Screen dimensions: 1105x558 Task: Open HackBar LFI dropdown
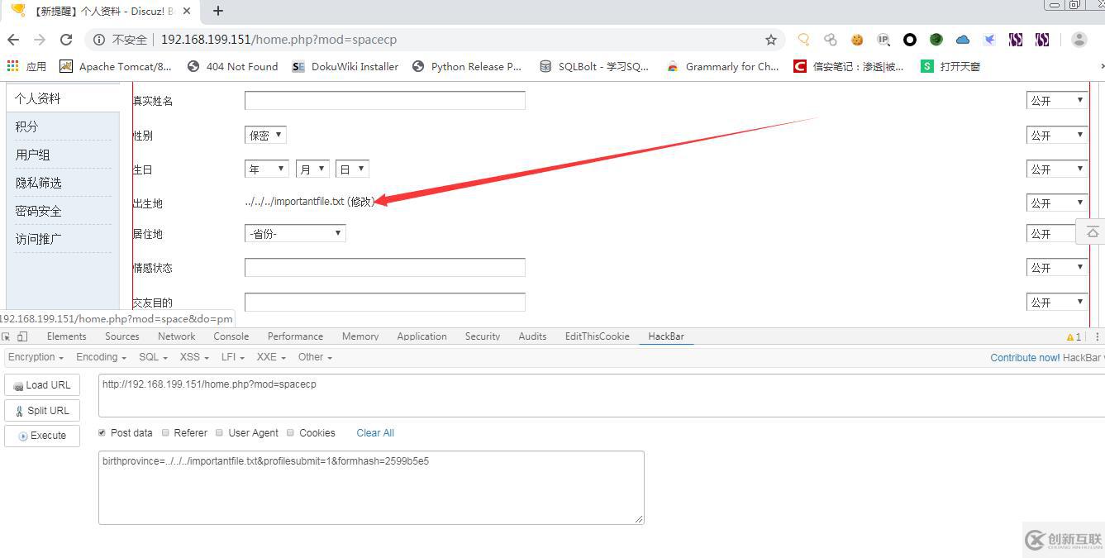pyautogui.click(x=235, y=357)
